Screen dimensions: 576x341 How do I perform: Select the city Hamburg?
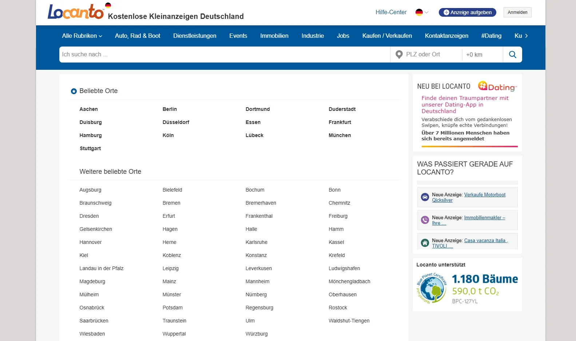91,135
